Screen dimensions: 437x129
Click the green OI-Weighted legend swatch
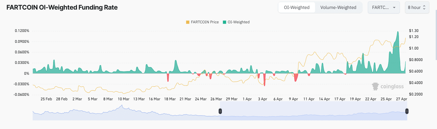pyautogui.click(x=224, y=22)
